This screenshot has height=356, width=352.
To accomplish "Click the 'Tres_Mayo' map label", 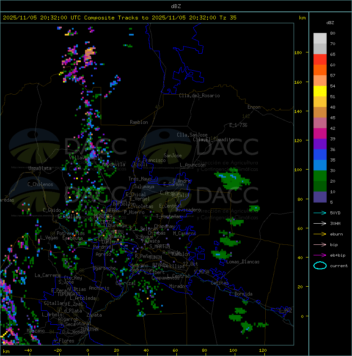I will pos(140,179).
